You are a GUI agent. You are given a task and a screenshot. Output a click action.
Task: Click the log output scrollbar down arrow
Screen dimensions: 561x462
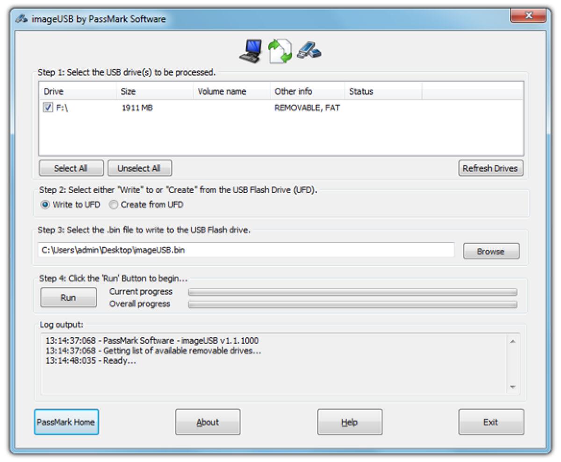click(x=512, y=386)
